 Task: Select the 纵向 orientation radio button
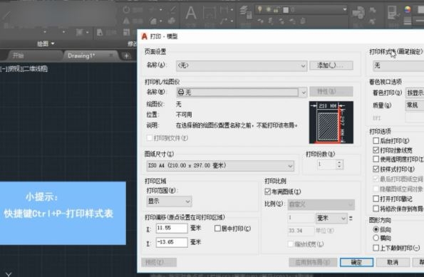[x=376, y=229]
